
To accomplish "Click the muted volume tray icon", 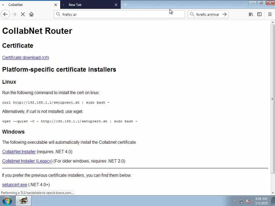I will pyautogui.click(x=248, y=201).
